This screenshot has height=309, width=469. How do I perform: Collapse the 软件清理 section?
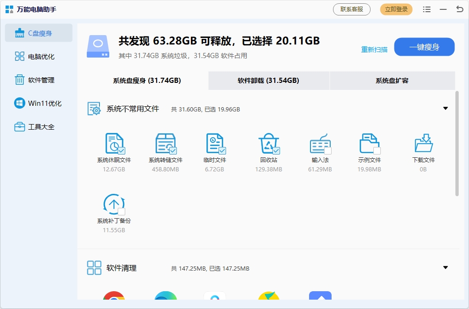point(445,267)
